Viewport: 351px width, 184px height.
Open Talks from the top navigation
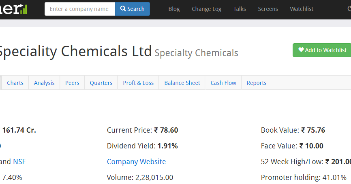pyautogui.click(x=240, y=9)
